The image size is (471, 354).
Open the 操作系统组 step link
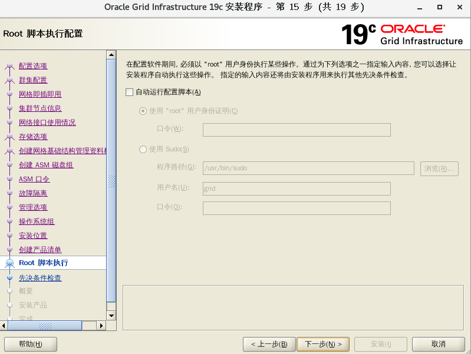point(37,221)
